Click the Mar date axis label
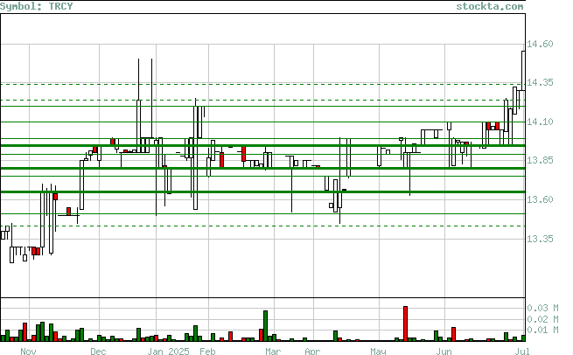The image size is (573, 355). click(273, 351)
